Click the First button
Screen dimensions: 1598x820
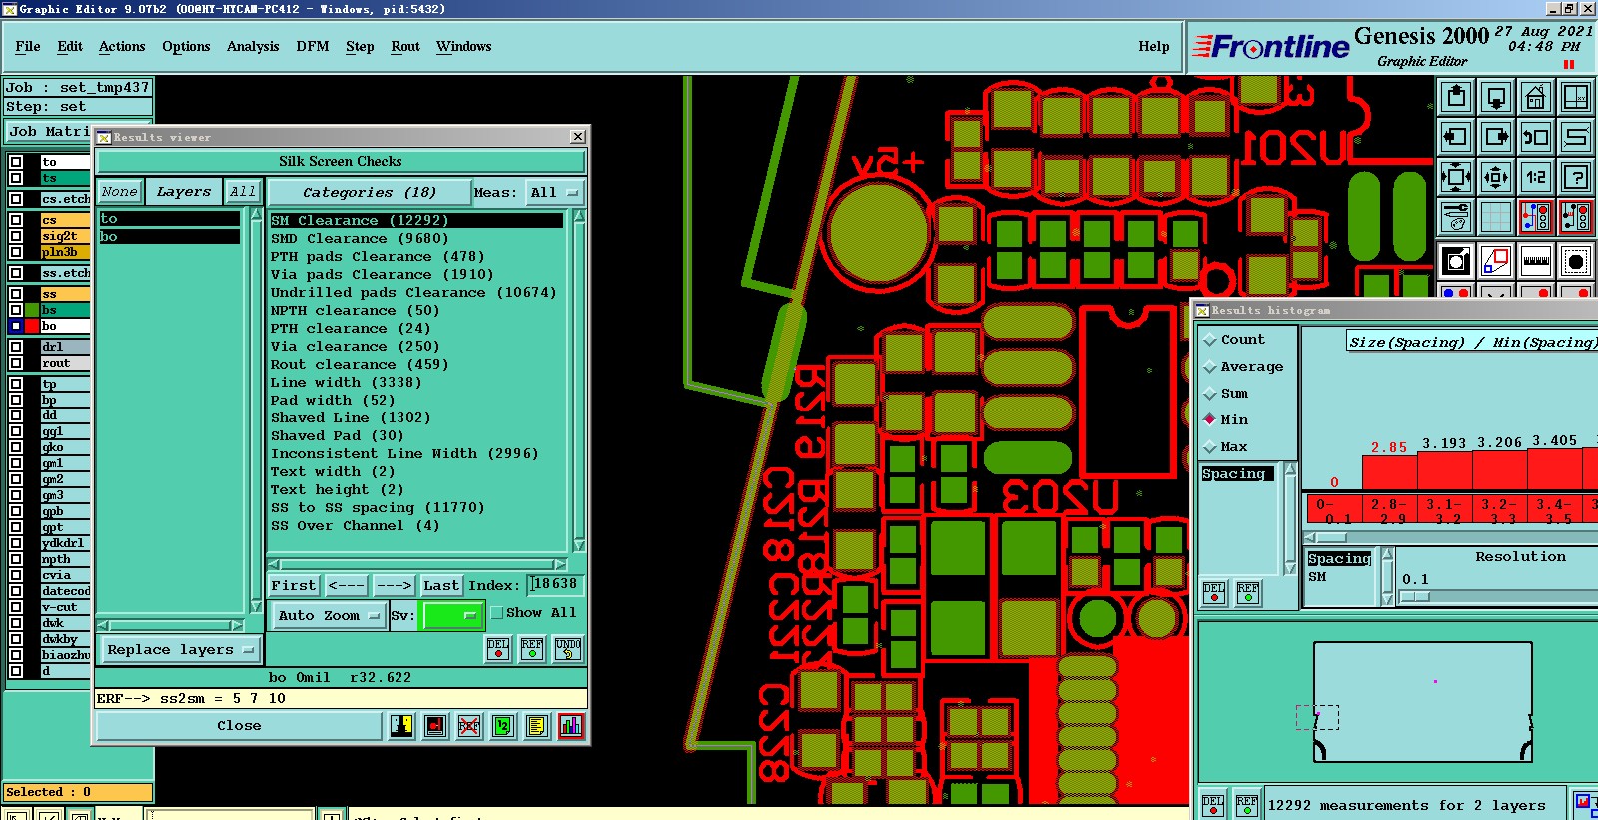tap(294, 585)
